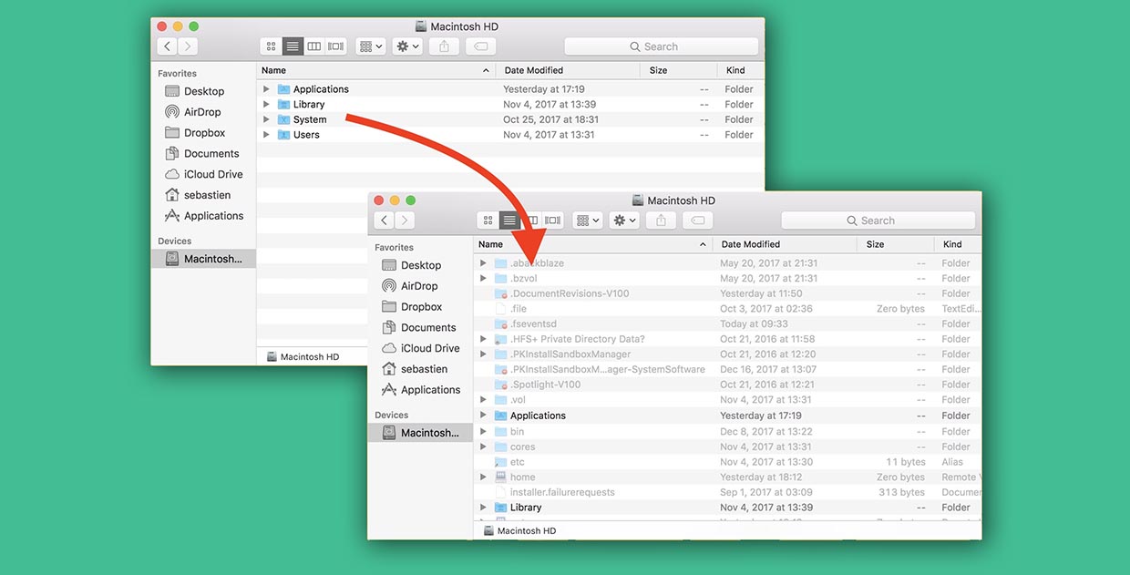
Task: Select the cores folder row
Action: 727,447
